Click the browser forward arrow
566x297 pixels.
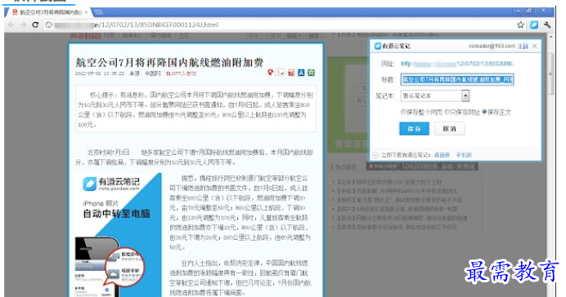click(x=23, y=24)
